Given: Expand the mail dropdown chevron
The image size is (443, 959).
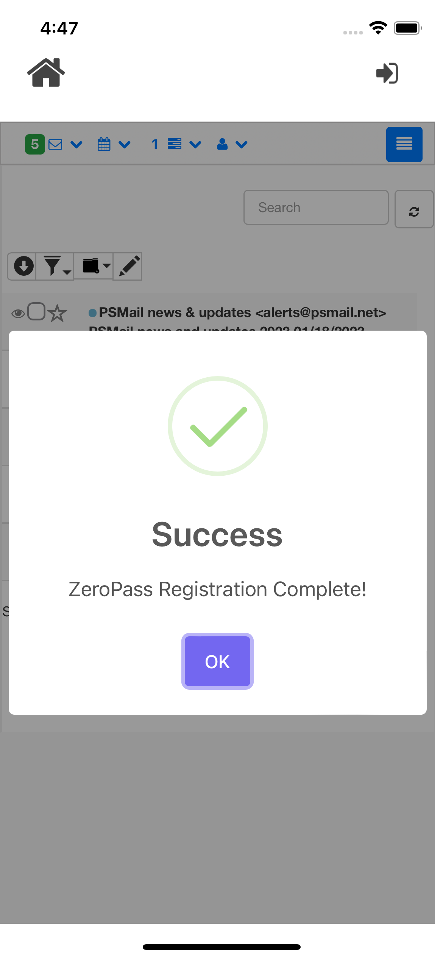Looking at the screenshot, I should [x=76, y=144].
